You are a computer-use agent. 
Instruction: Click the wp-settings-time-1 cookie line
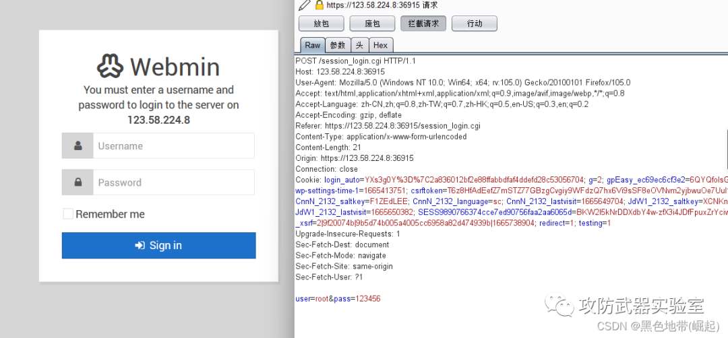coord(511,191)
